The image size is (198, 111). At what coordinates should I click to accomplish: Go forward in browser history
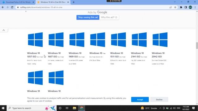pyautogui.click(x=7, y=7)
